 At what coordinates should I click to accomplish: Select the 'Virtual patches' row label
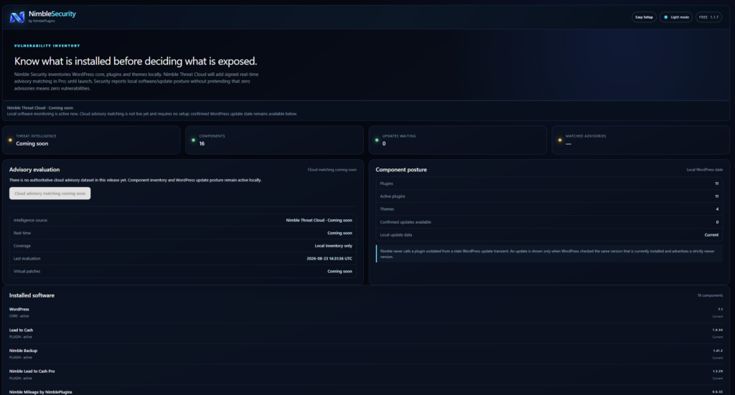coord(27,271)
